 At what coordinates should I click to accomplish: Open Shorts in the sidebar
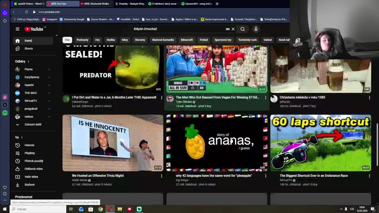[x=33, y=49]
